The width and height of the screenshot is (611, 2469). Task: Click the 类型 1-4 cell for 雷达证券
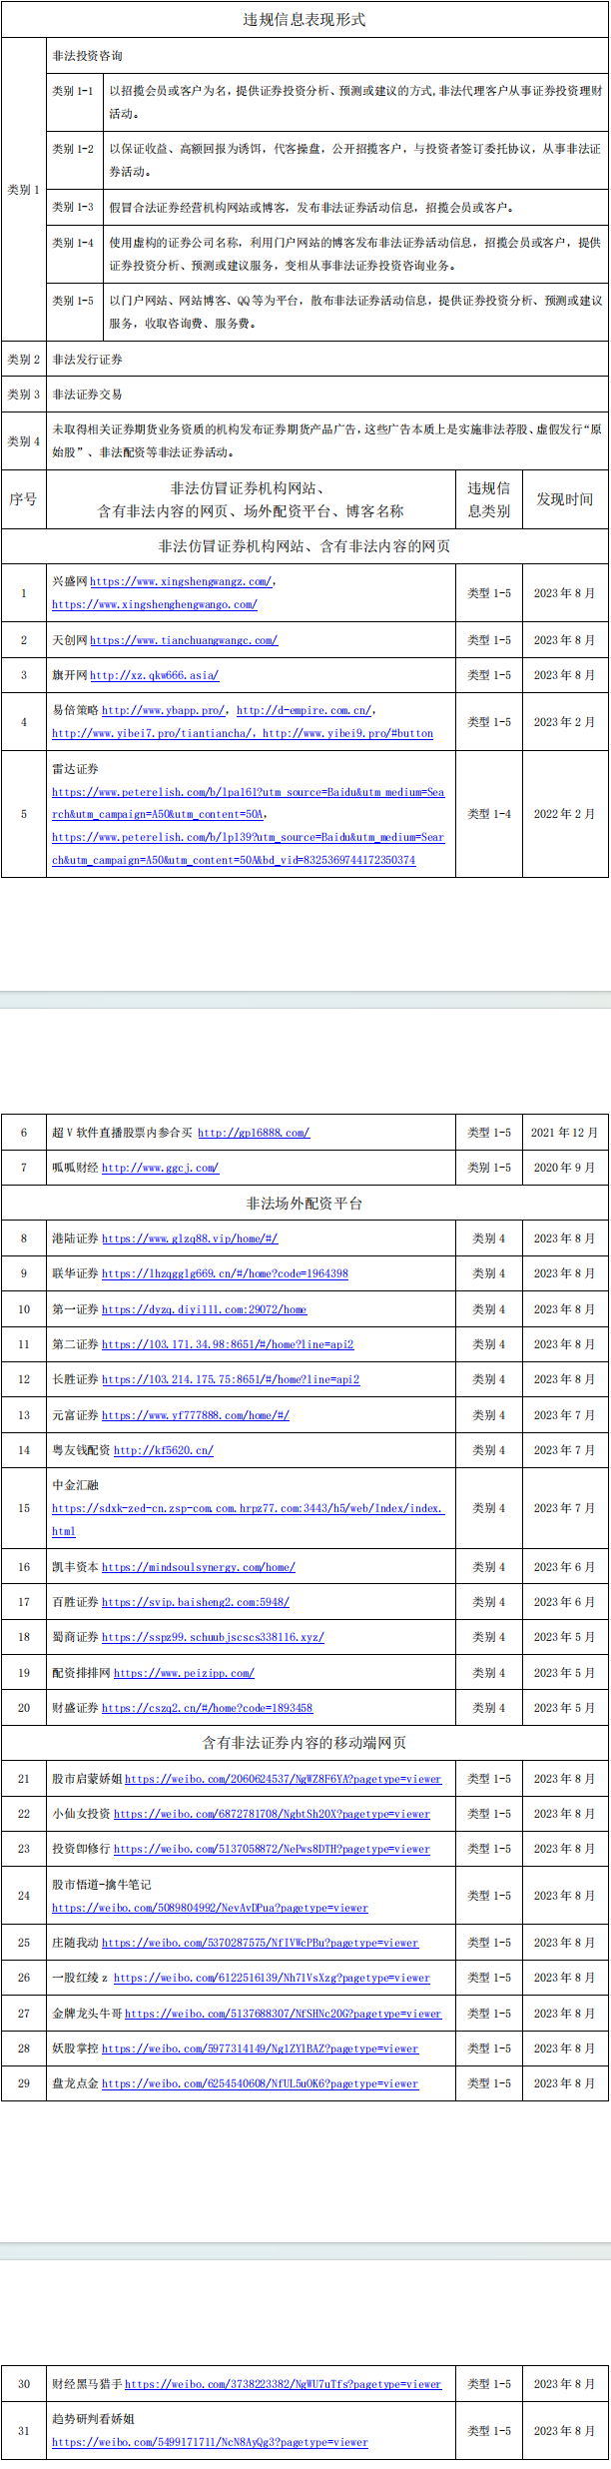pos(489,814)
